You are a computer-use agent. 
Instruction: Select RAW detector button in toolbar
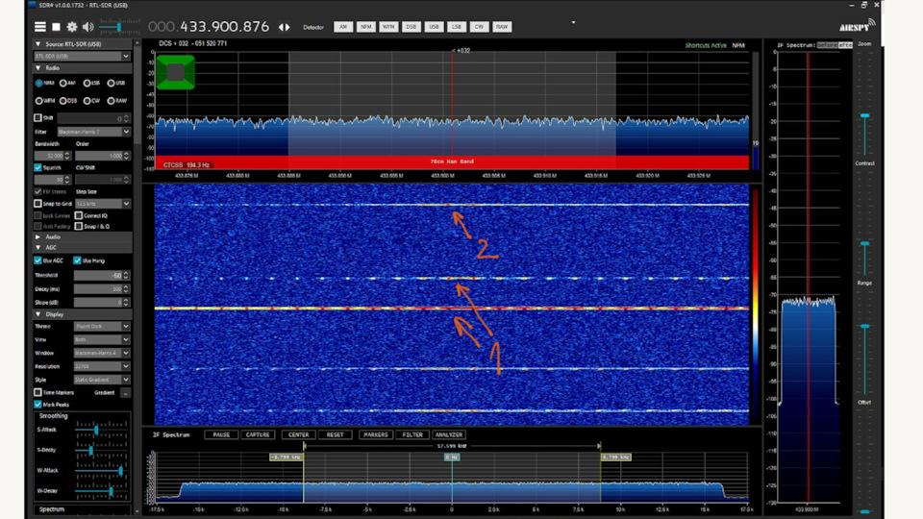click(x=502, y=27)
